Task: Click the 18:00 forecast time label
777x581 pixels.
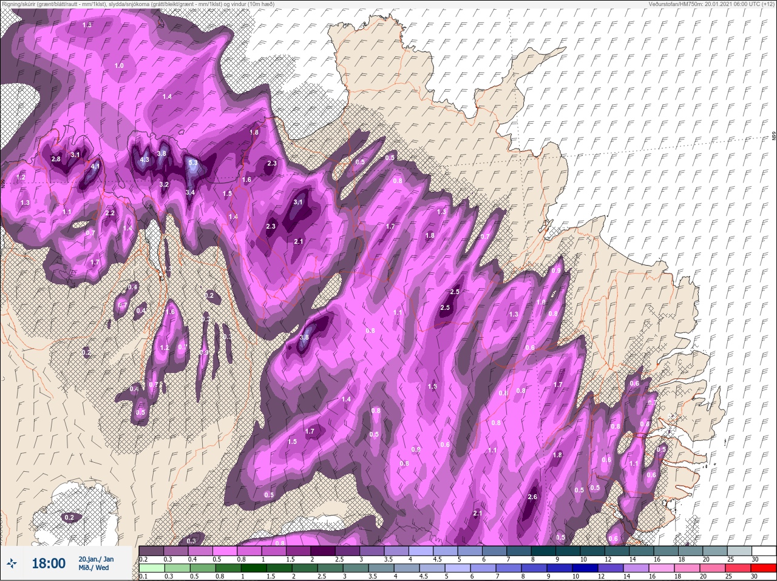Action: (49, 563)
